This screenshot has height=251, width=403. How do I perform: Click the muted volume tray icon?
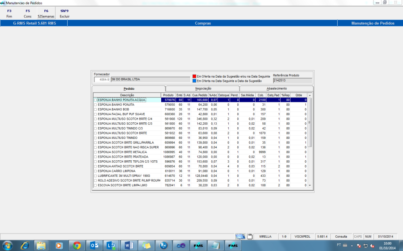coord(372,246)
